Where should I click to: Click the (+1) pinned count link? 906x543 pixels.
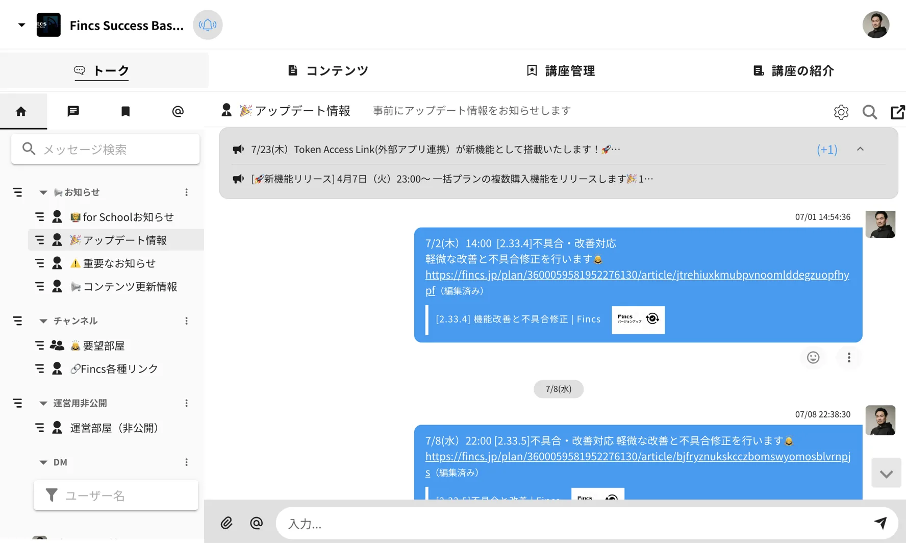[827, 149]
